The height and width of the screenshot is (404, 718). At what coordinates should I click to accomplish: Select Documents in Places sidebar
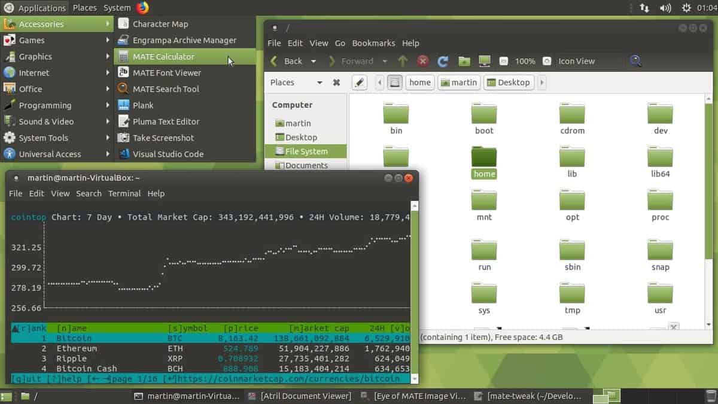coord(306,165)
